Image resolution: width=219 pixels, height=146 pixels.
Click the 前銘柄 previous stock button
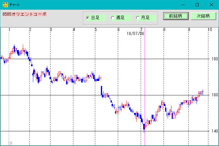[x=176, y=16]
